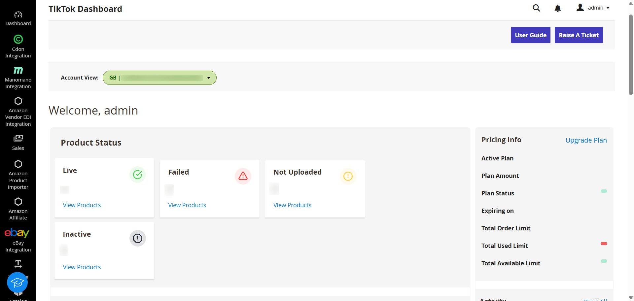Click the Cdon Integration sidebar icon
Image resolution: width=634 pixels, height=301 pixels.
(x=18, y=40)
